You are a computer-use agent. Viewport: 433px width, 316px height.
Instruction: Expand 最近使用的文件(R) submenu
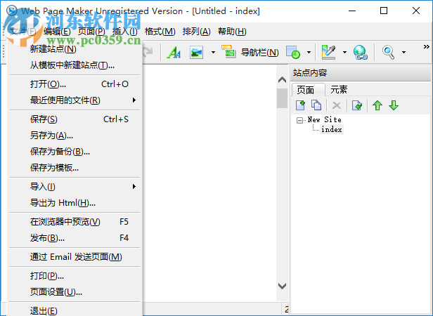coord(75,100)
